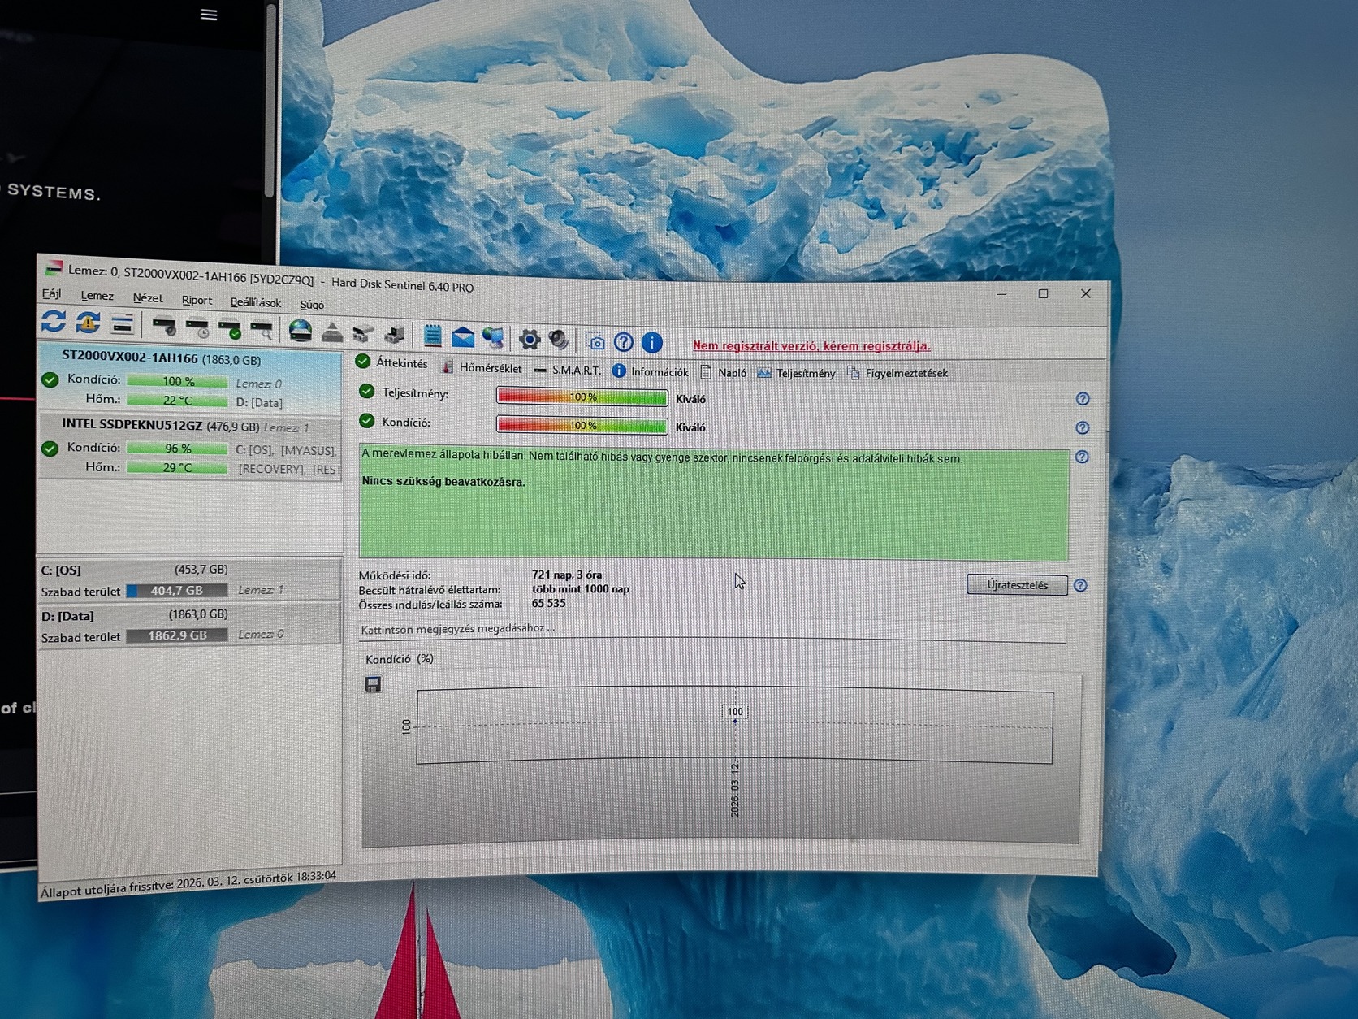
Task: Click the disk list panel toolbar icon
Action: [x=122, y=324]
